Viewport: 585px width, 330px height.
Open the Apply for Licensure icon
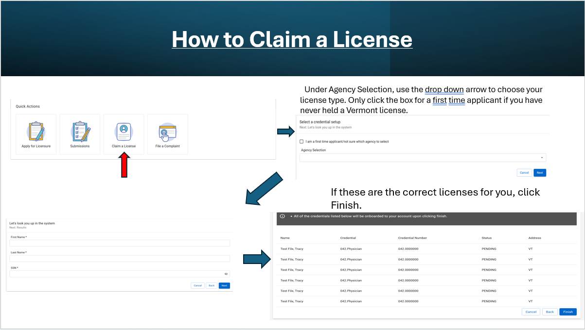tap(35, 134)
